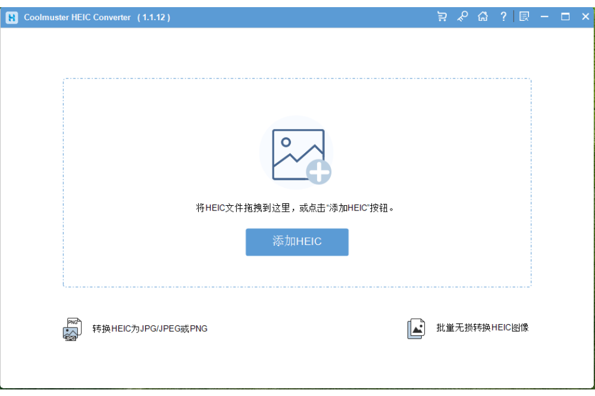Screen dimensions: 595x396
Task: Click the Coolmuster HEIC Converter title text
Action: (77, 17)
